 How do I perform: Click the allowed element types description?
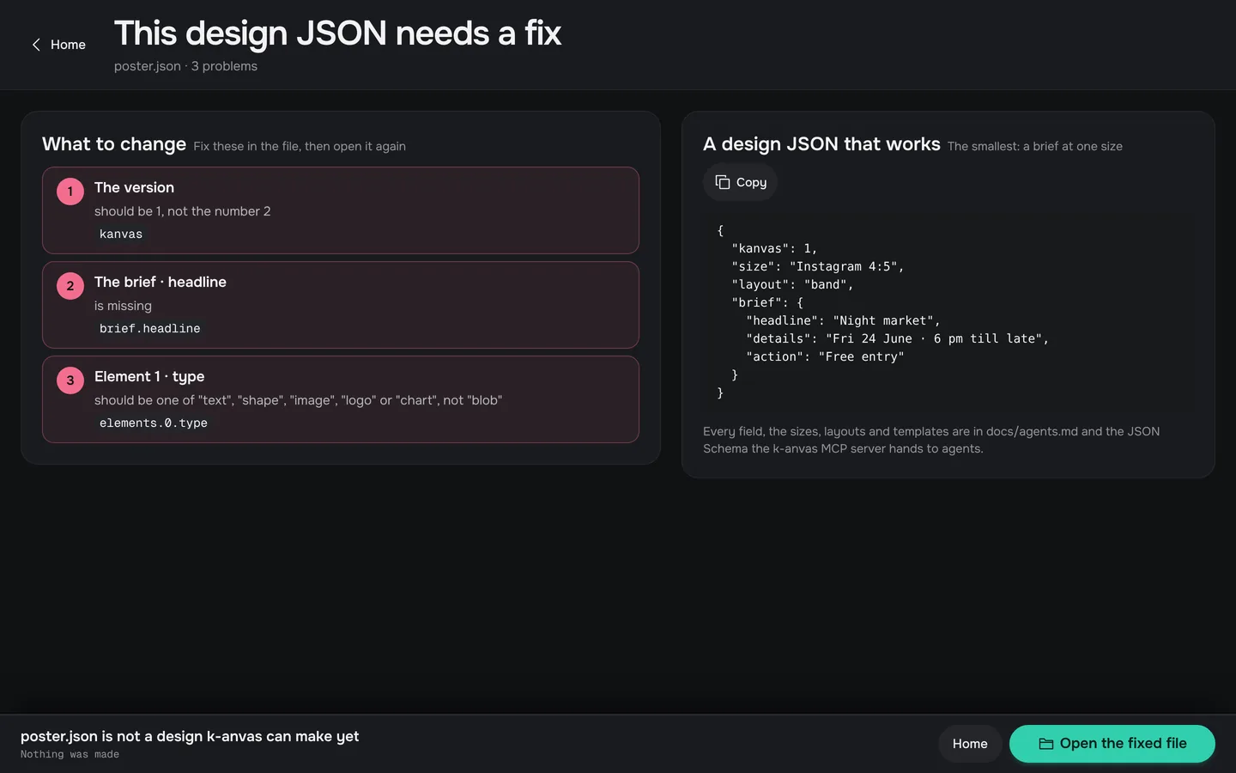click(298, 400)
